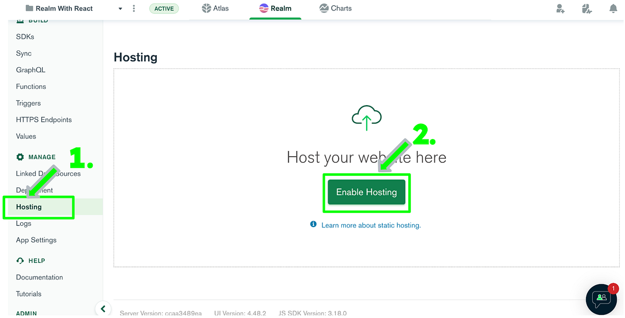Open the activity feed icon

[x=587, y=8]
